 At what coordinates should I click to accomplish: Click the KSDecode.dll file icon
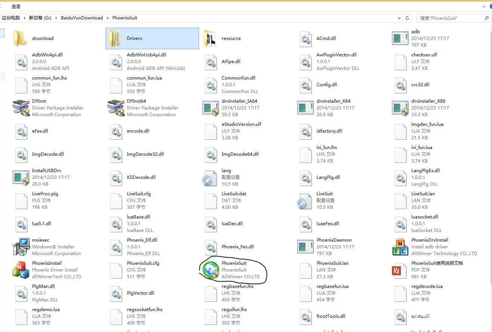point(116,177)
